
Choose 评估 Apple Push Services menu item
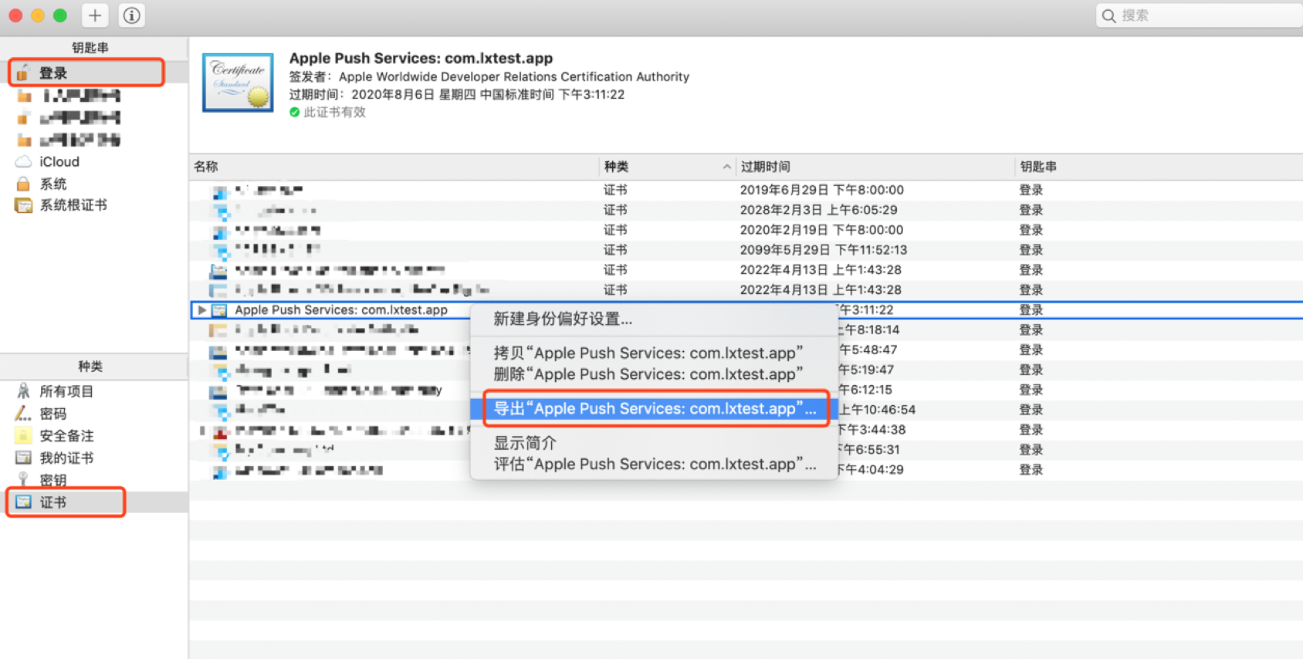tap(654, 464)
